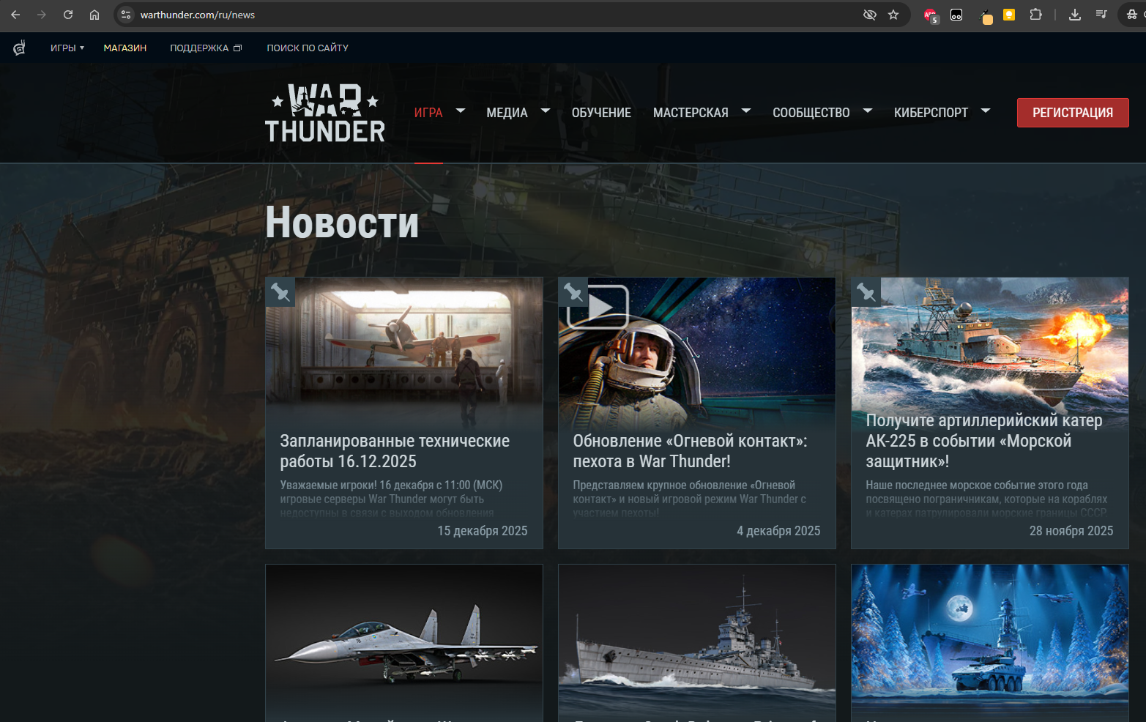Click «Наше последнее морское событие» preview text
Image resolution: width=1146 pixels, height=722 pixels.
(x=986, y=498)
